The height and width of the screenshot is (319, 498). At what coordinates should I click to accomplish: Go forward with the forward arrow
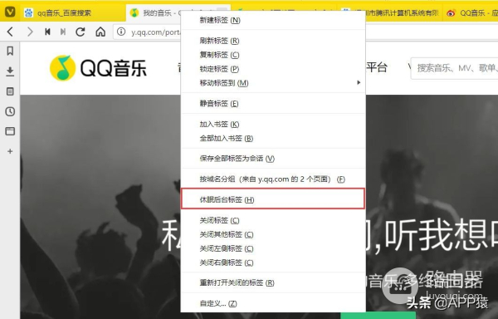[x=30, y=32]
